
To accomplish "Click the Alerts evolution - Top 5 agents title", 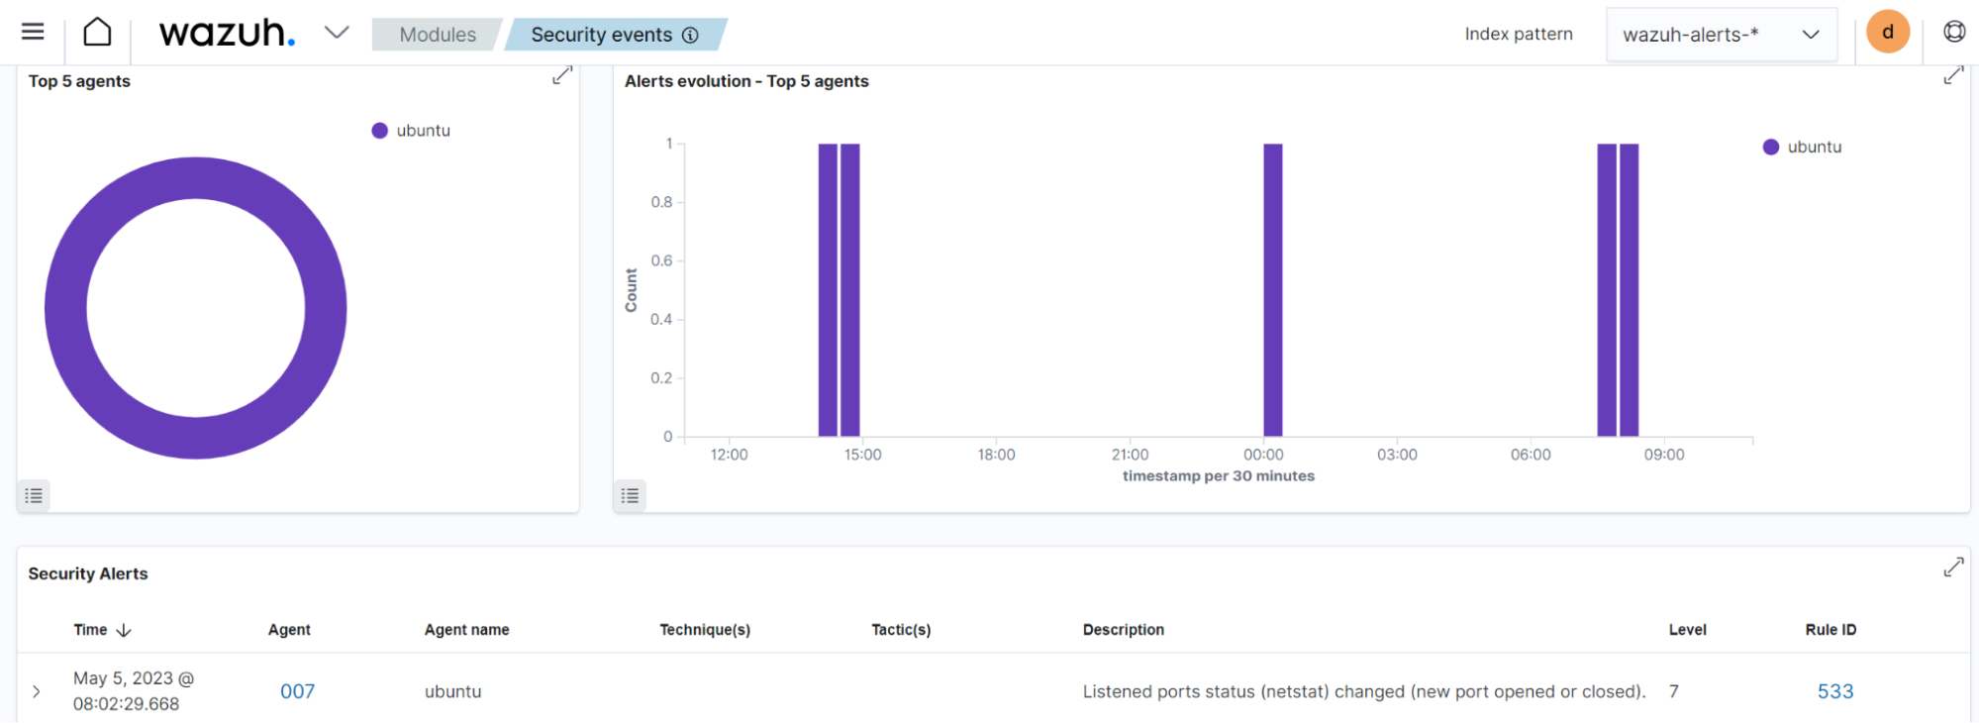I will click(746, 81).
